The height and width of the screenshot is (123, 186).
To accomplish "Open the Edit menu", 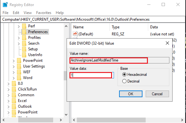I will 16,13.
